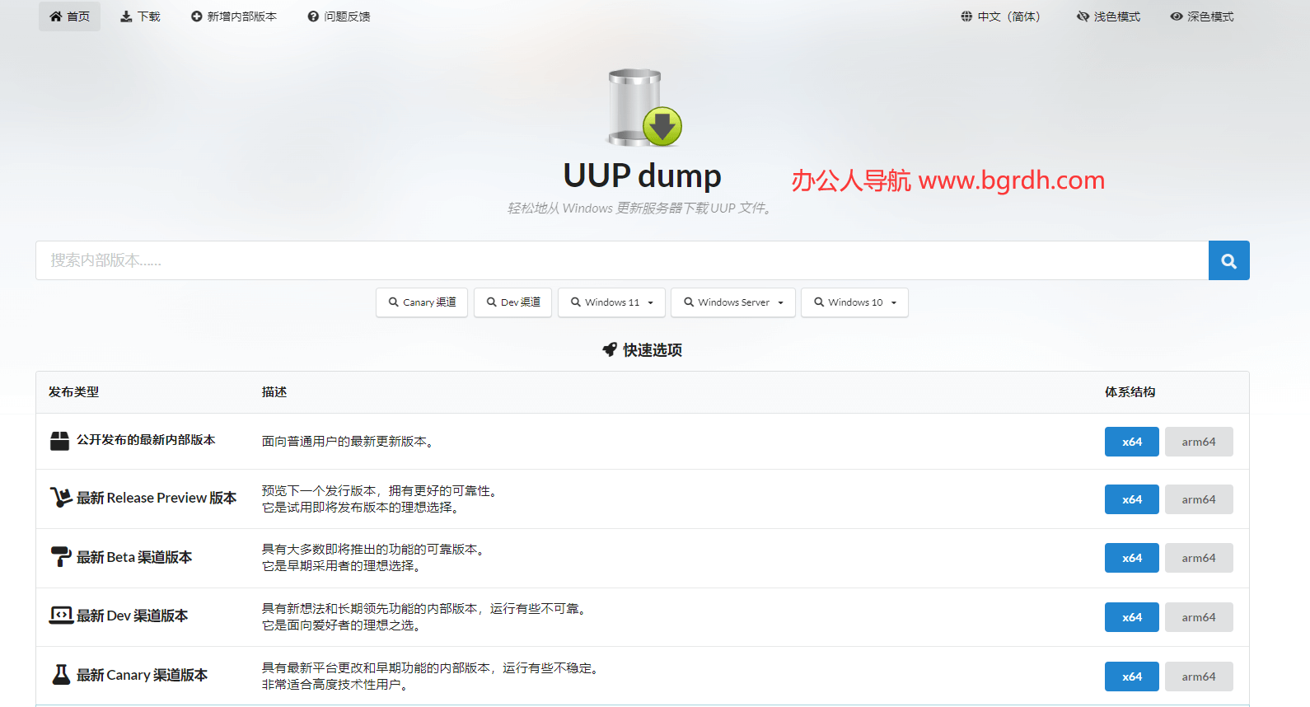Viewport: 1310px width, 707px height.
Task: Click the 描述 column header
Action: click(x=274, y=392)
